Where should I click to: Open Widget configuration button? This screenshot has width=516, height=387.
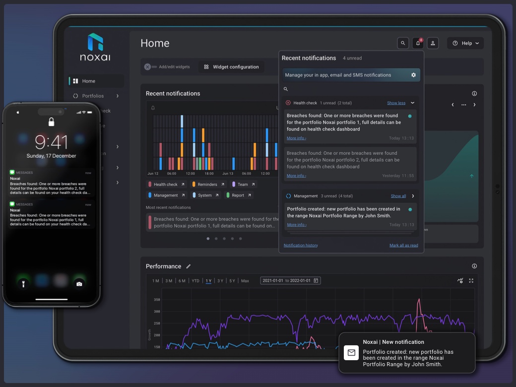coord(231,67)
